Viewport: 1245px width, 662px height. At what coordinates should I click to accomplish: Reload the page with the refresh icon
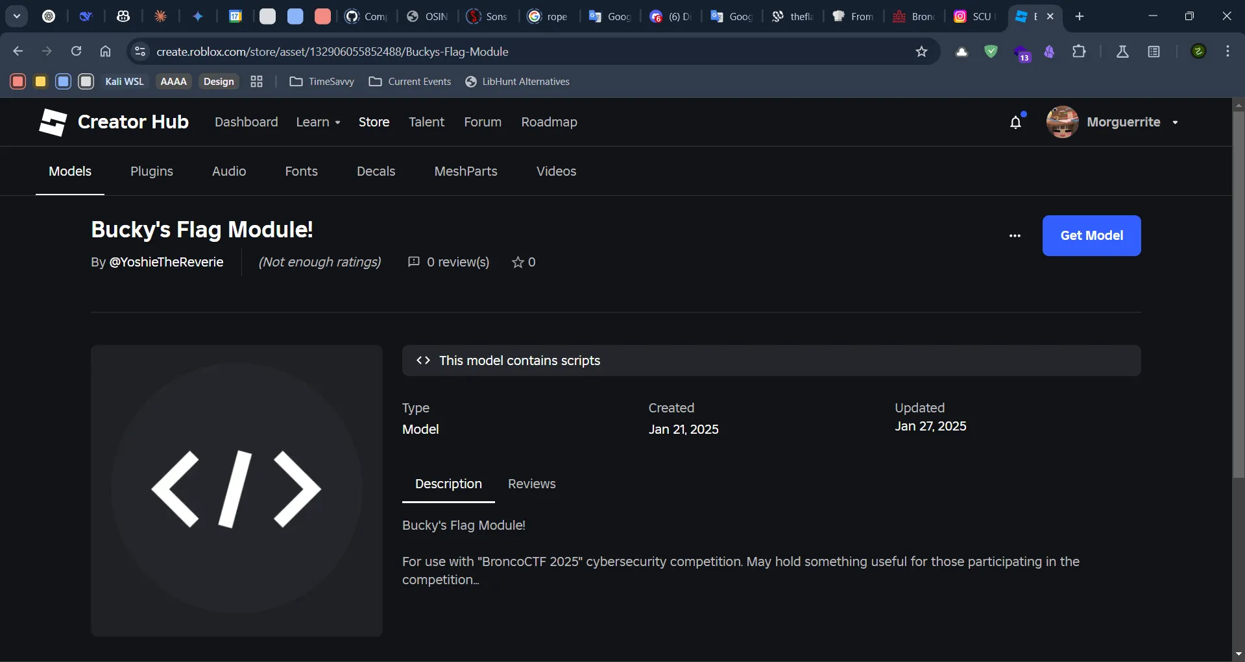point(76,51)
